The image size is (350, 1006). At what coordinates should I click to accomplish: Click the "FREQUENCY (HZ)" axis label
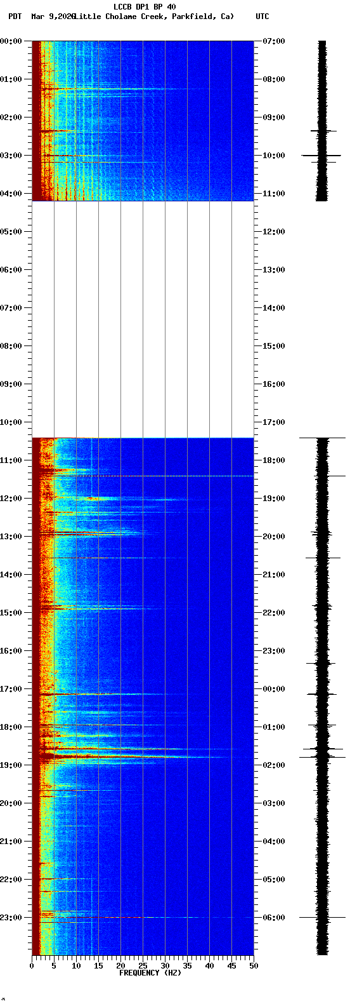(150, 973)
